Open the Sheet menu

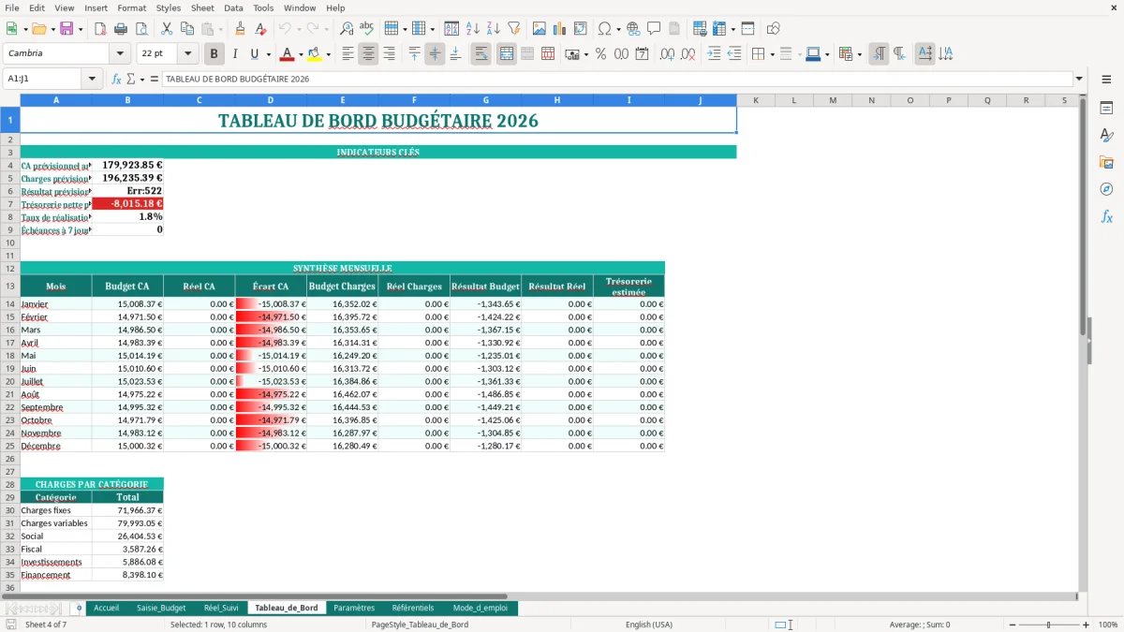coord(202,7)
